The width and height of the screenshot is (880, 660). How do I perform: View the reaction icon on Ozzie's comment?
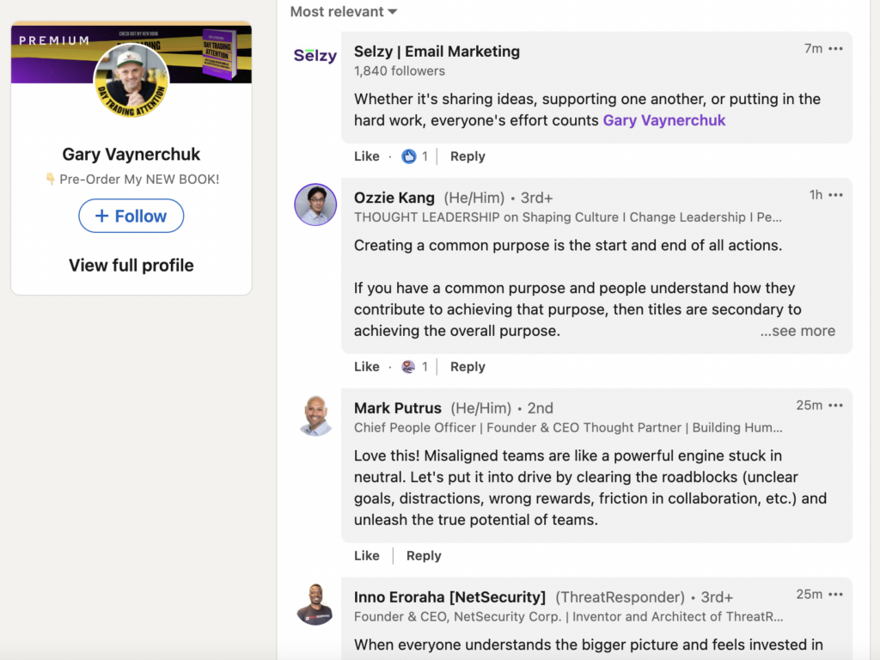[406, 366]
